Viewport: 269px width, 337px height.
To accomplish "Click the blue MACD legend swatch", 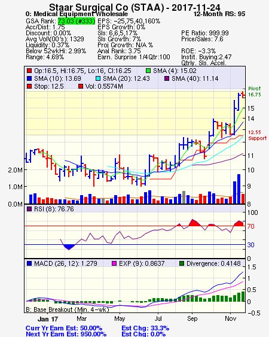I will pyautogui.click(x=29, y=263).
